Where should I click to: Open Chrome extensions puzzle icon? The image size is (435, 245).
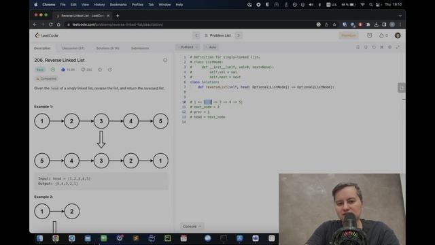coord(368,24)
